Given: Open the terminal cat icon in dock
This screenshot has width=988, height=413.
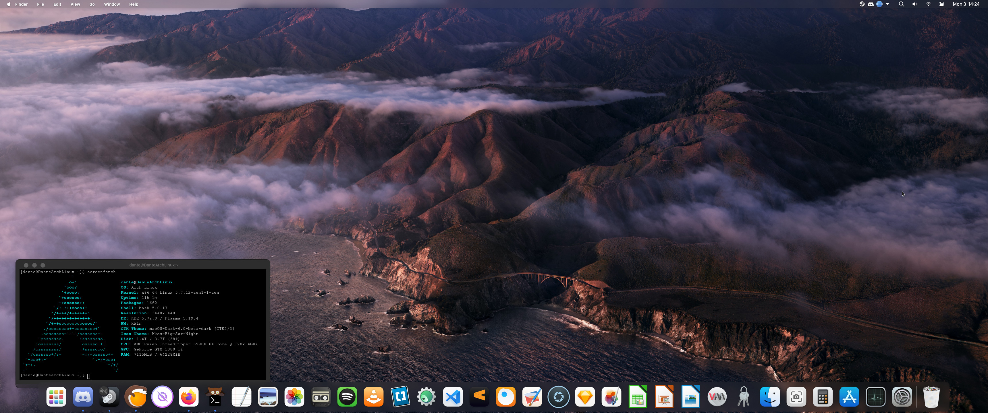Looking at the screenshot, I should 215,397.
